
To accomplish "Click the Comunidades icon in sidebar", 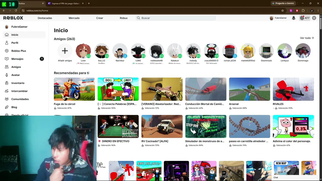I will pyautogui.click(x=7, y=99).
